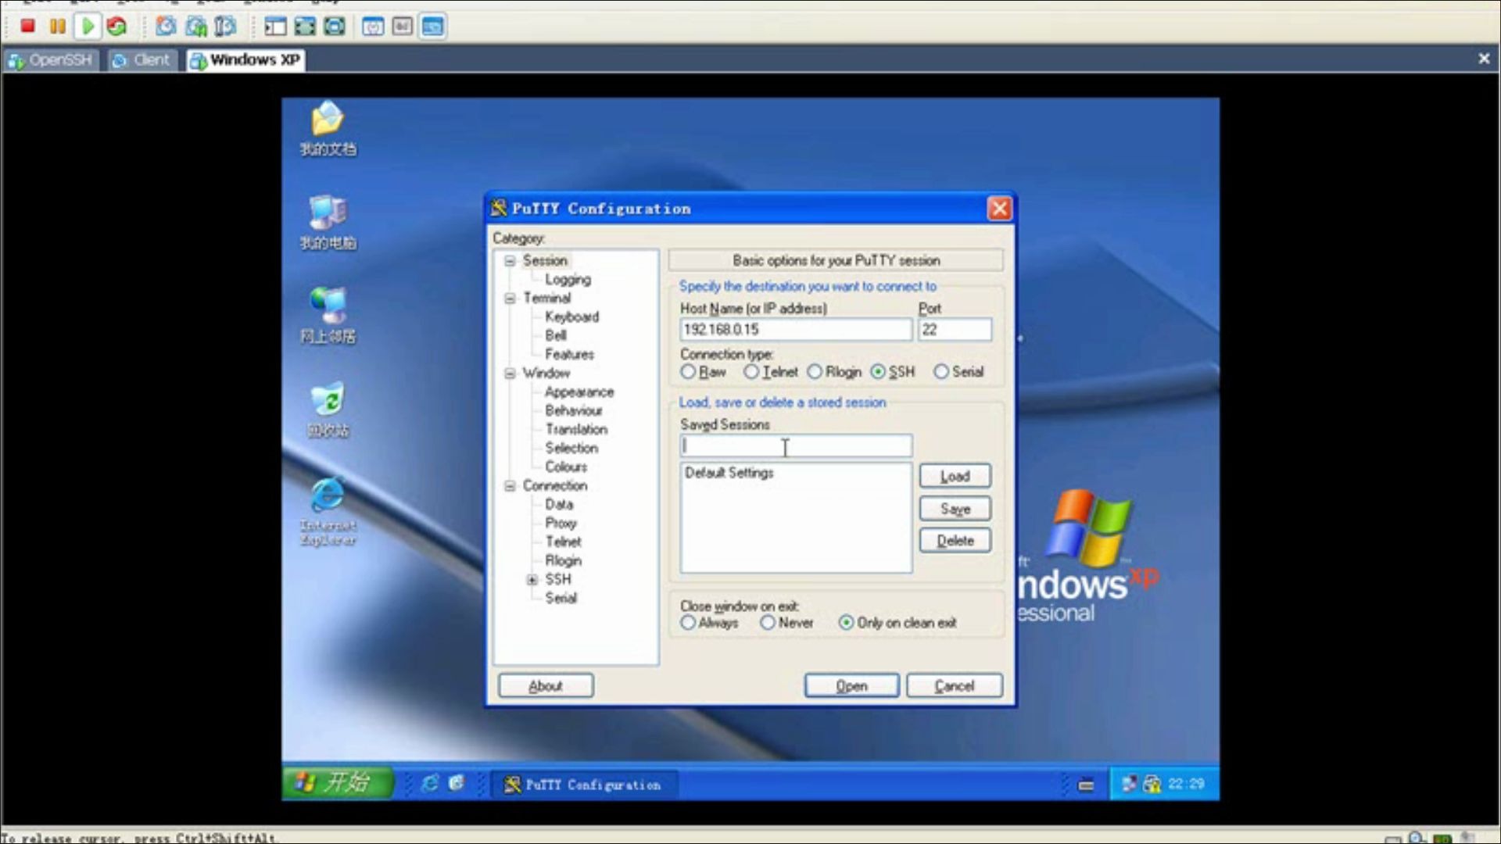Screen dimensions: 1501x844
Task: Click the reset VM toolbar icon
Action: click(x=117, y=26)
